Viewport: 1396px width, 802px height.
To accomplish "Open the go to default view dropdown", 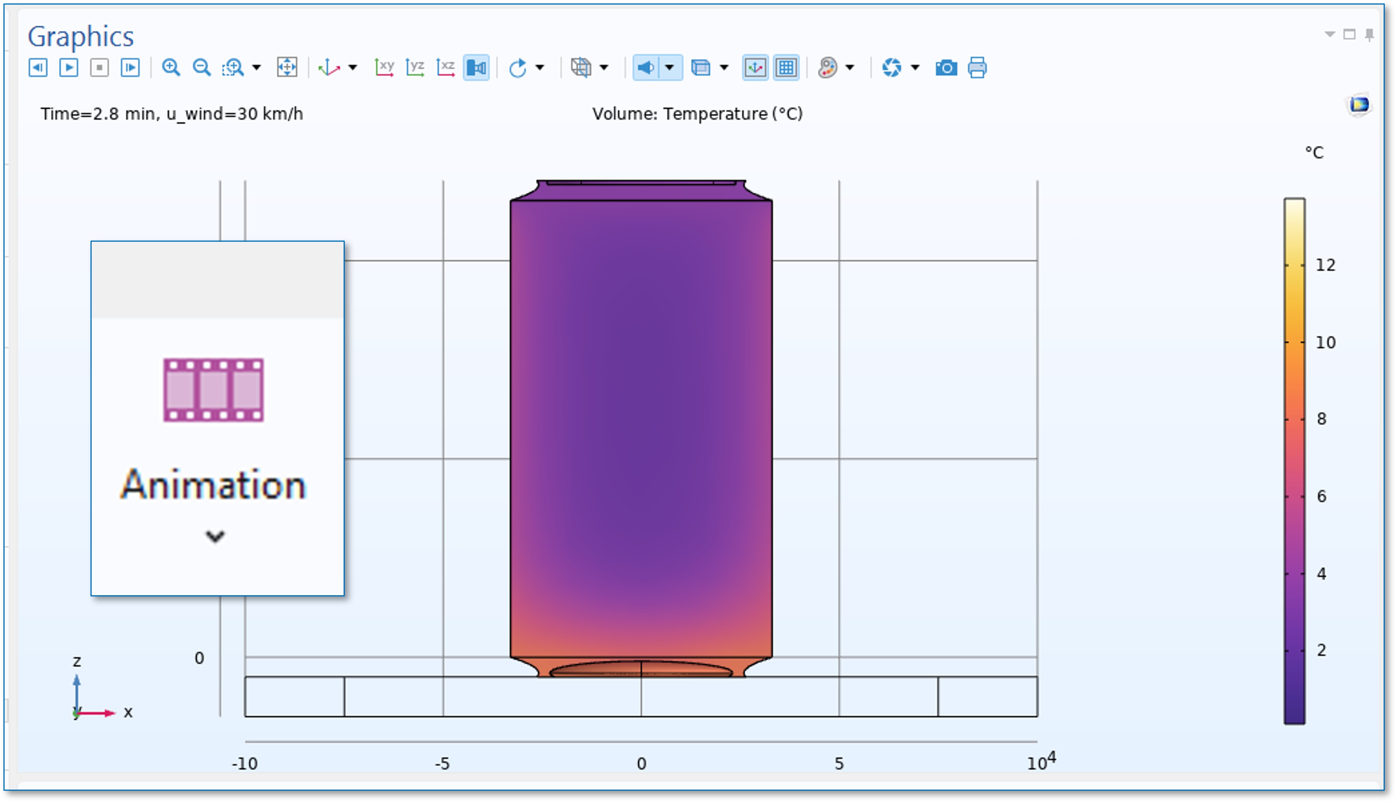I will [353, 68].
